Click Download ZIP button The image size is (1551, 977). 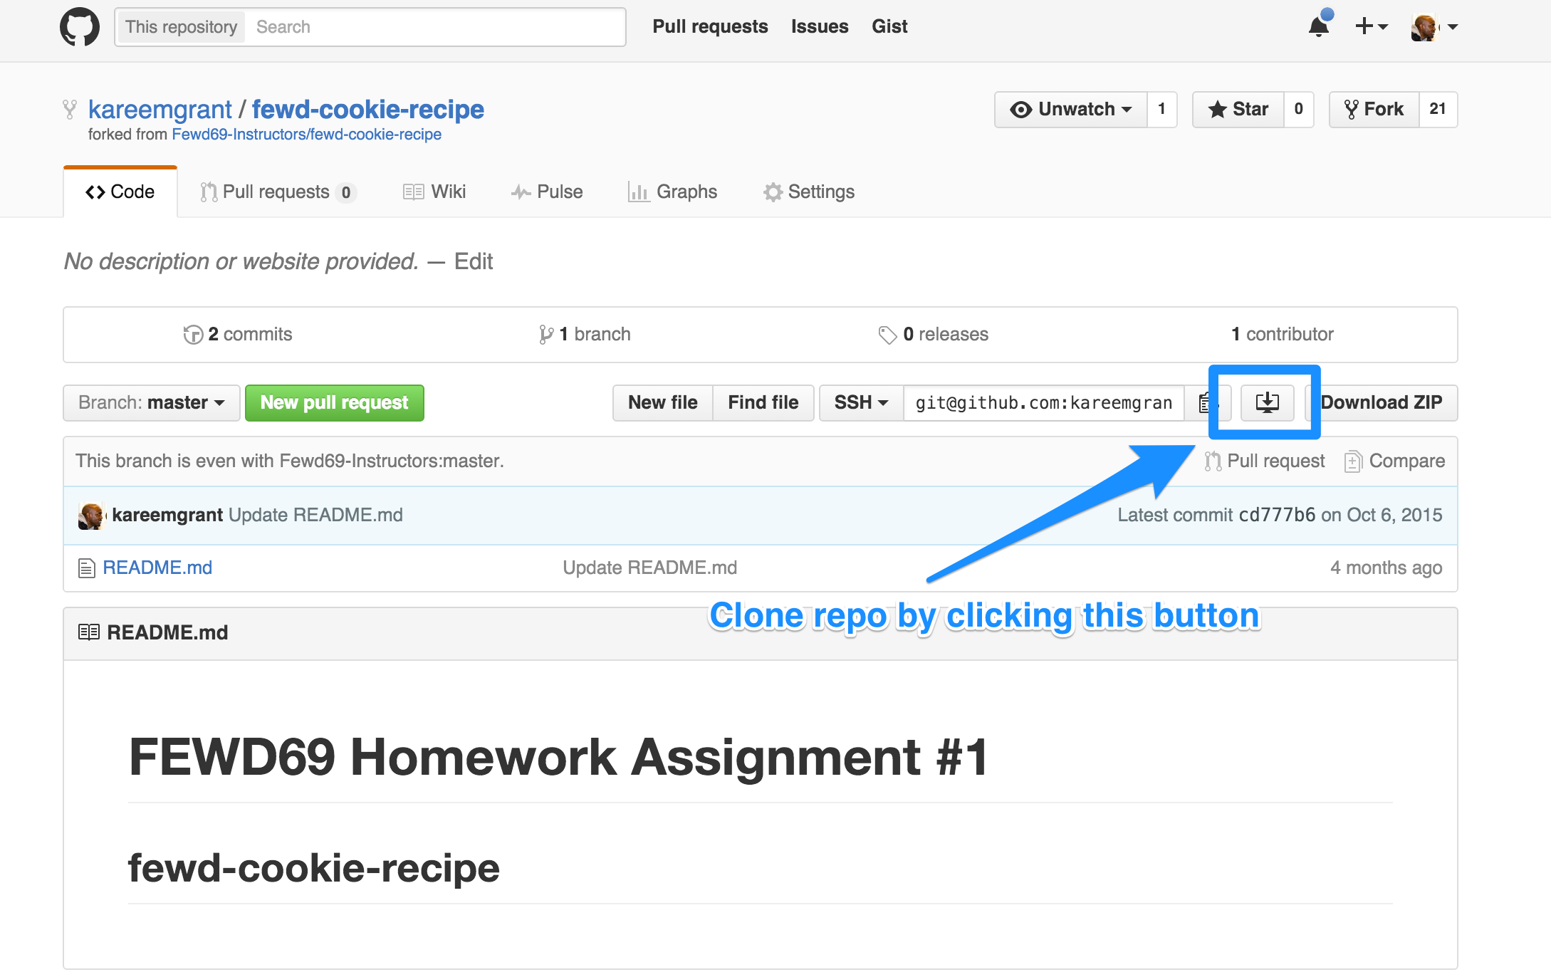1382,403
